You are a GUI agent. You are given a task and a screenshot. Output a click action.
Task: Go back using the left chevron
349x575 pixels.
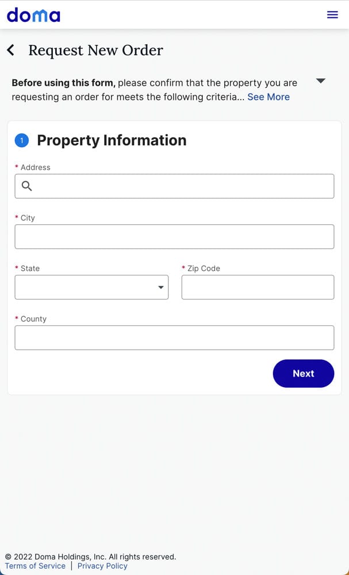tap(10, 50)
